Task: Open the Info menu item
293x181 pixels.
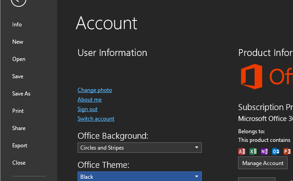Action: click(17, 25)
